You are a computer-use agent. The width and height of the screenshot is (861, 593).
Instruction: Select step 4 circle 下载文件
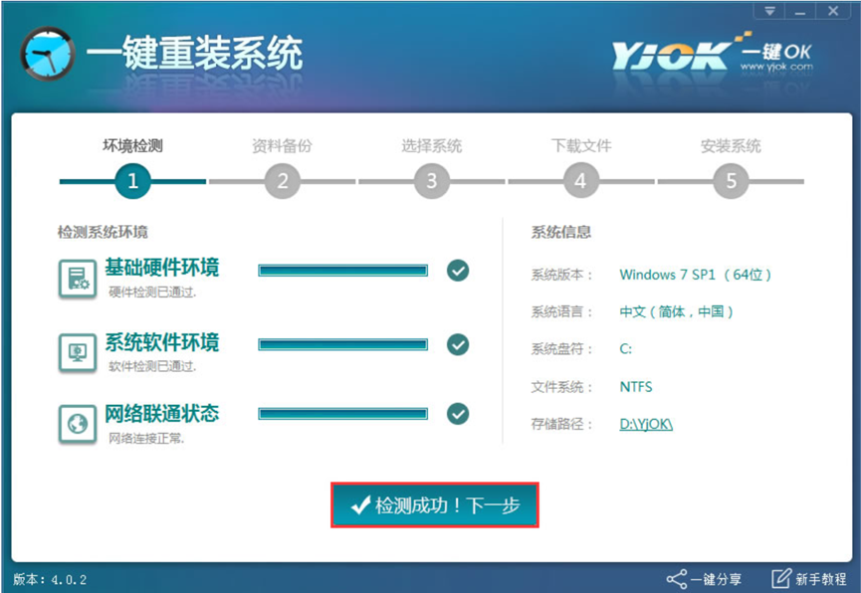tap(581, 181)
